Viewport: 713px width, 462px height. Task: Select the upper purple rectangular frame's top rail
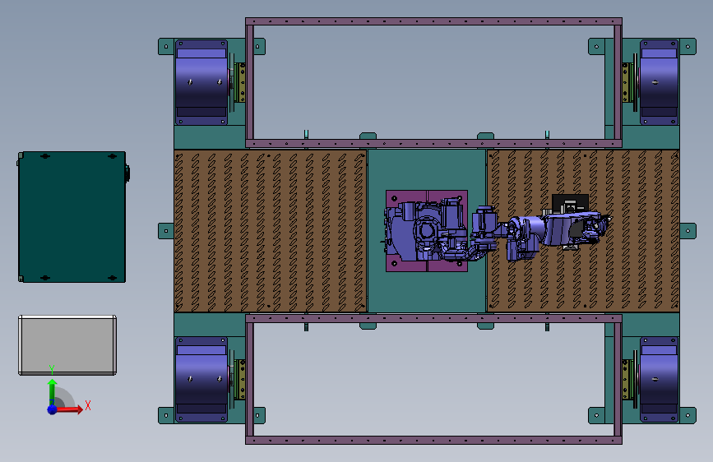click(x=433, y=21)
